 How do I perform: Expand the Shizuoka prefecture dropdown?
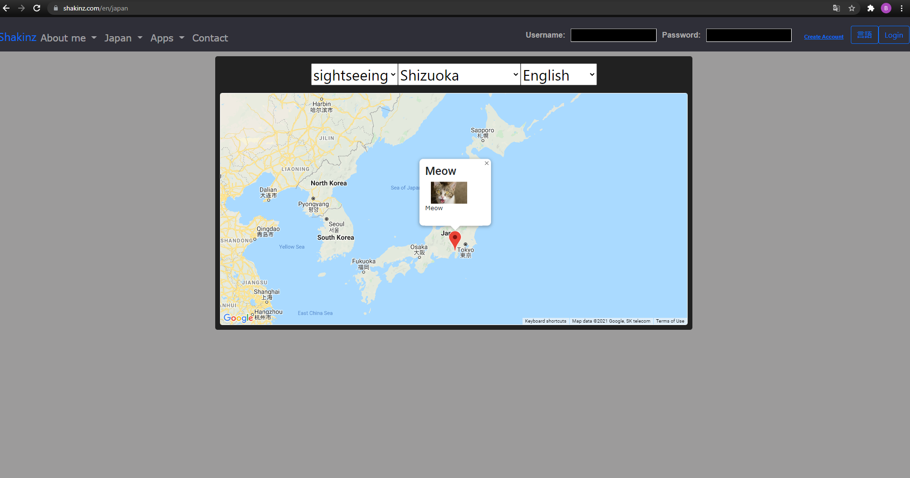click(x=459, y=75)
